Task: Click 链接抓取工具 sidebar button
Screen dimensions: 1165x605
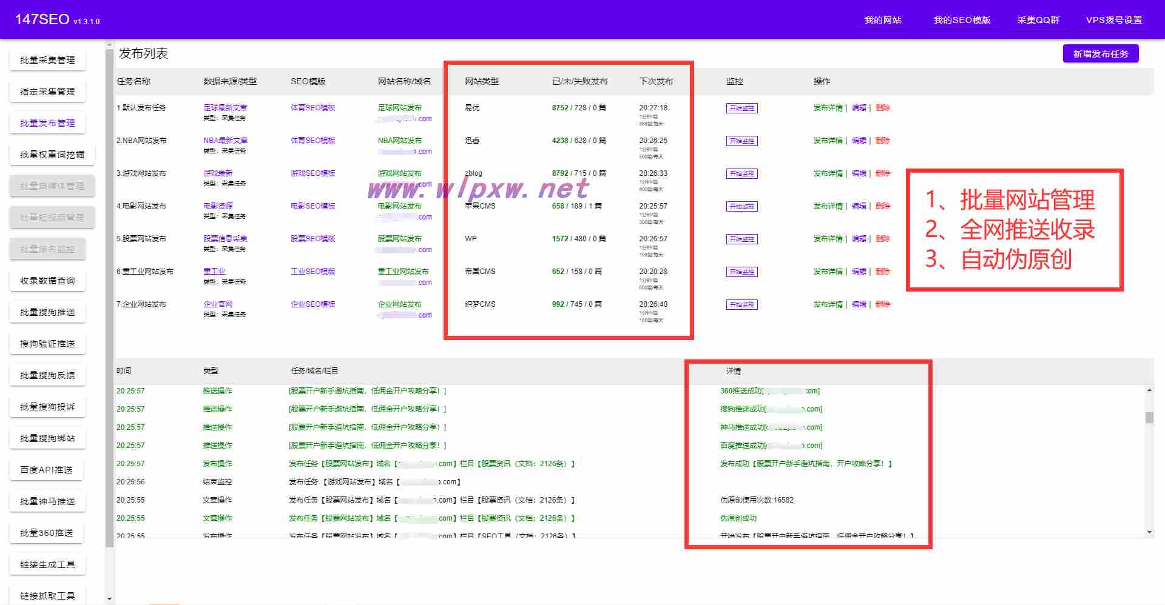Action: [x=47, y=595]
